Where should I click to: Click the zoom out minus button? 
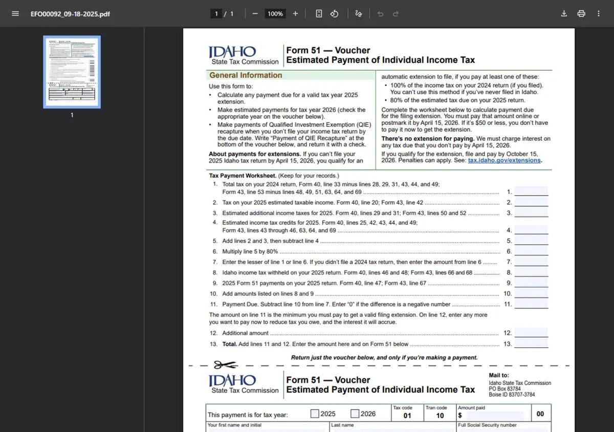255,14
